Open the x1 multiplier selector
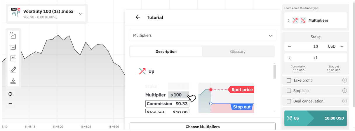 (x=316, y=58)
